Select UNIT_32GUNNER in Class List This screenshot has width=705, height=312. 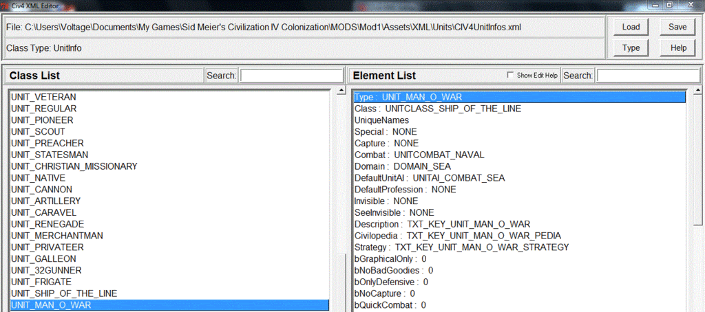click(x=169, y=271)
